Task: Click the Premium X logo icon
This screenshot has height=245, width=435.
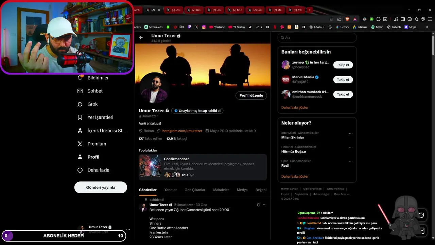Action: [80, 144]
